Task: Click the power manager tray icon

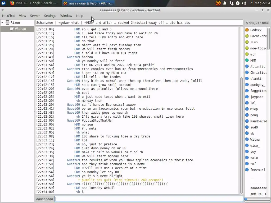Action: [x=238, y=3]
